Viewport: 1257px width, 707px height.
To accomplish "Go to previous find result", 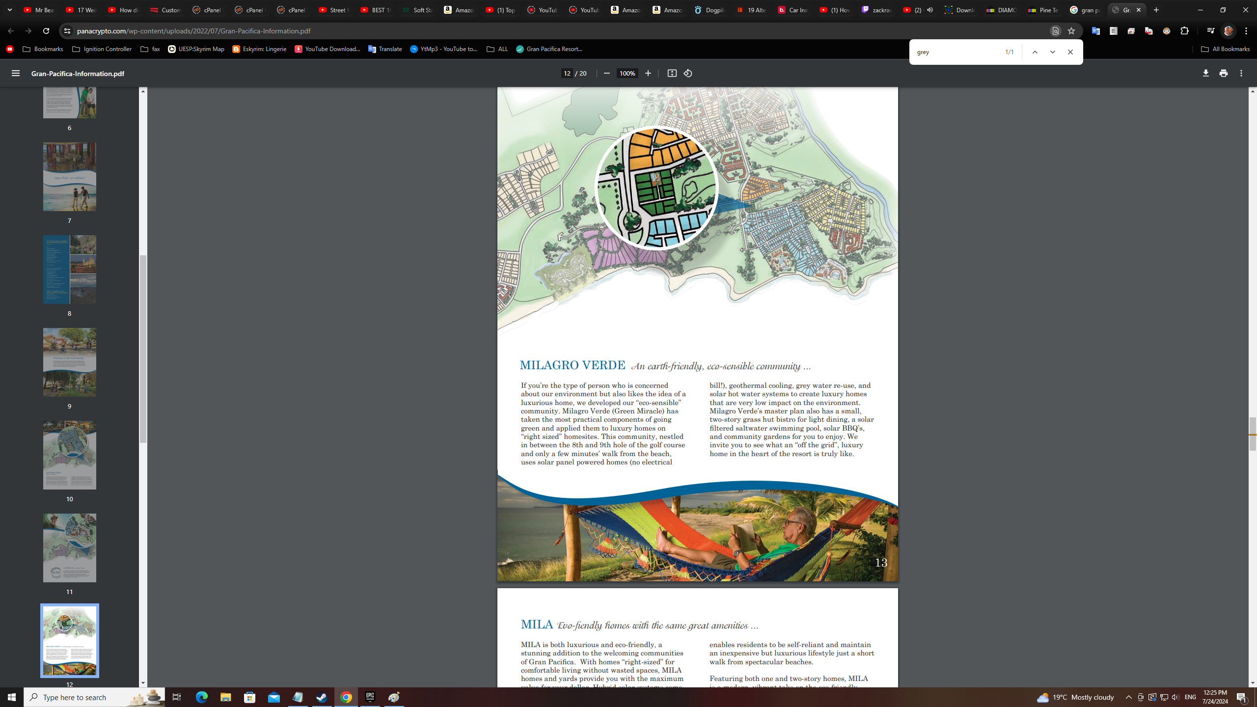I will pyautogui.click(x=1035, y=52).
